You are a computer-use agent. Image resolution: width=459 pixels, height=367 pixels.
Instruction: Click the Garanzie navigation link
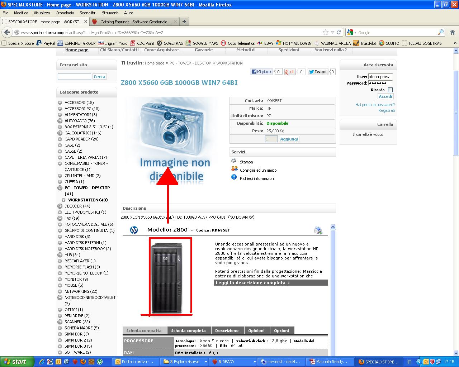(204, 50)
